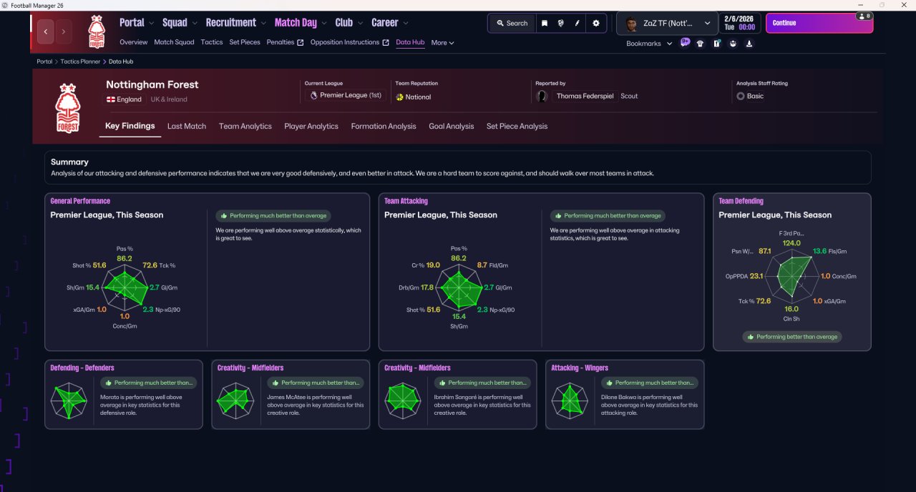Open the More submenu dropdown
Image resolution: width=916 pixels, height=492 pixels.
point(442,43)
